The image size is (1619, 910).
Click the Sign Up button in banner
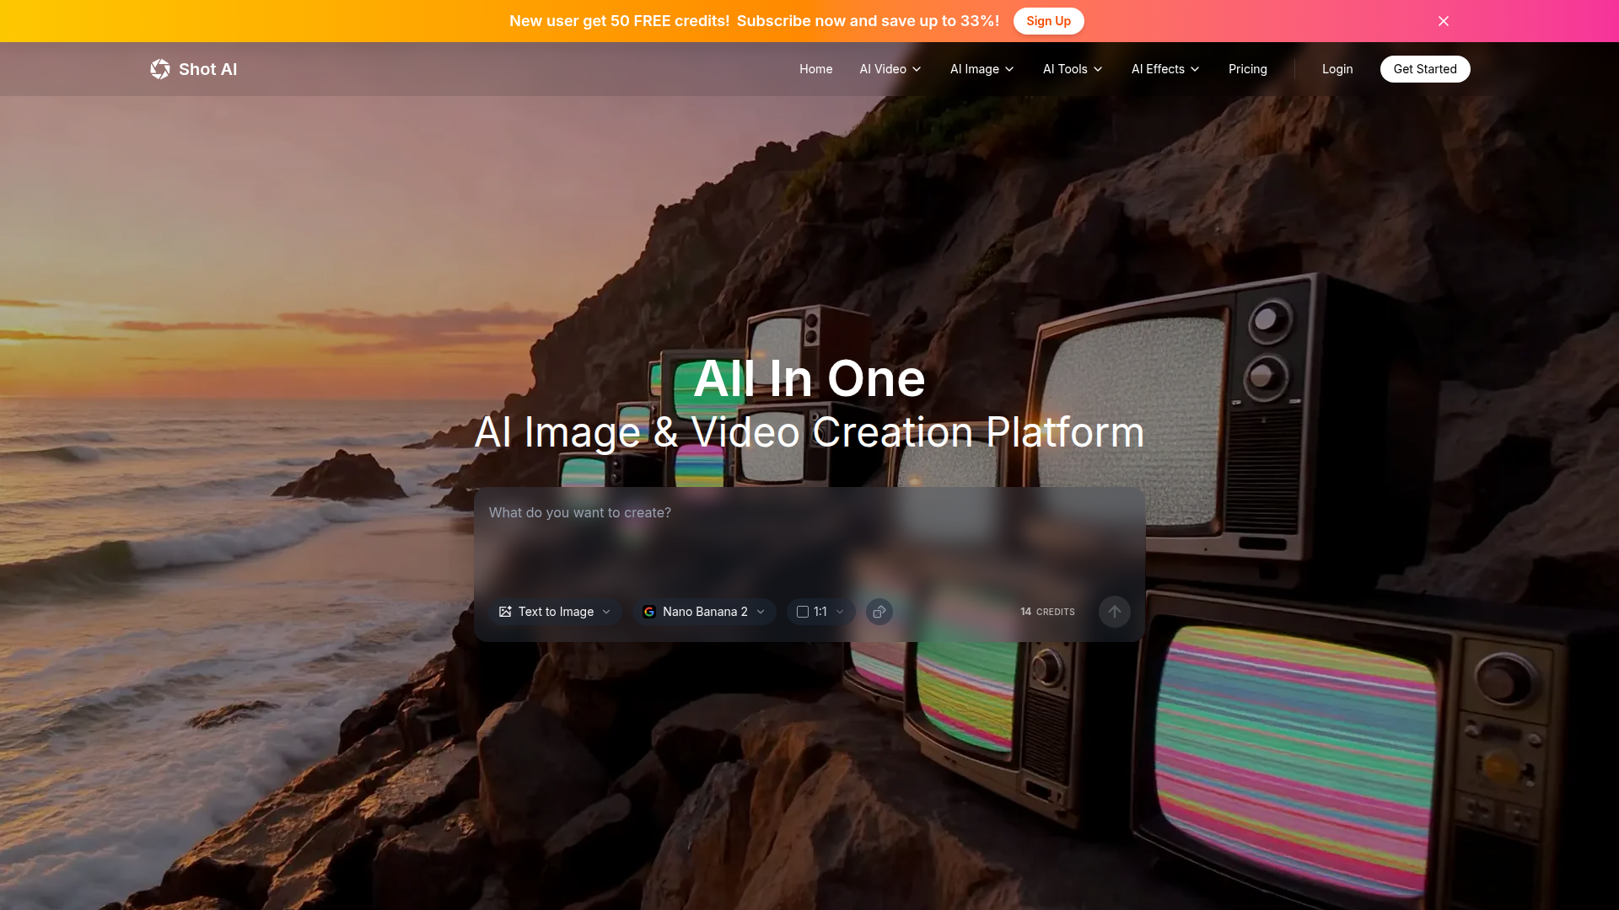(x=1048, y=21)
